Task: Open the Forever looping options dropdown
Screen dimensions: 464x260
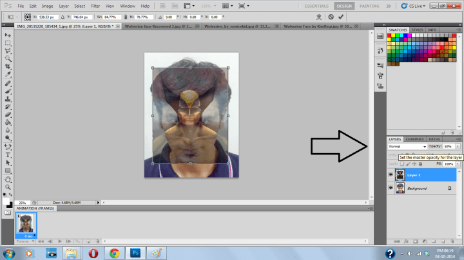Action: click(25, 241)
